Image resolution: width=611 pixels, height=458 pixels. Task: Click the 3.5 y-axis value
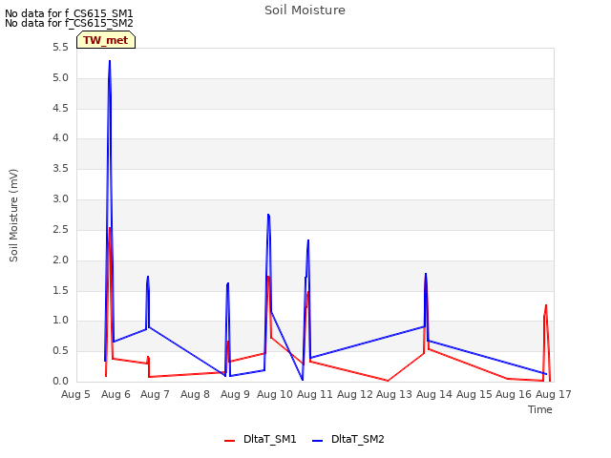(60, 168)
